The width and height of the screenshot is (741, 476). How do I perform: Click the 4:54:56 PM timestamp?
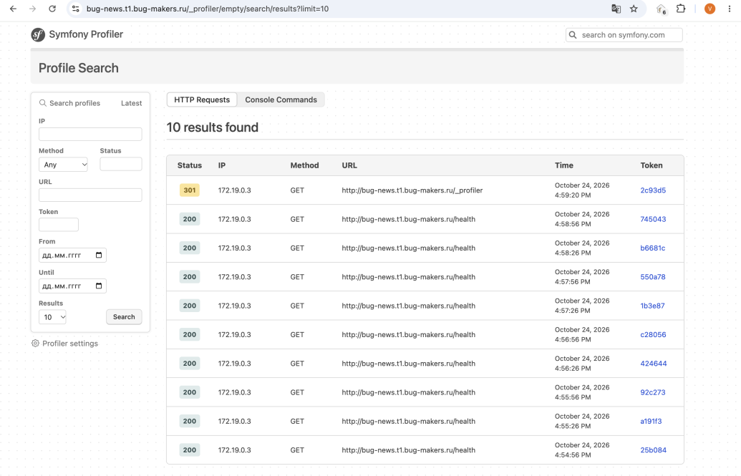[x=573, y=455]
